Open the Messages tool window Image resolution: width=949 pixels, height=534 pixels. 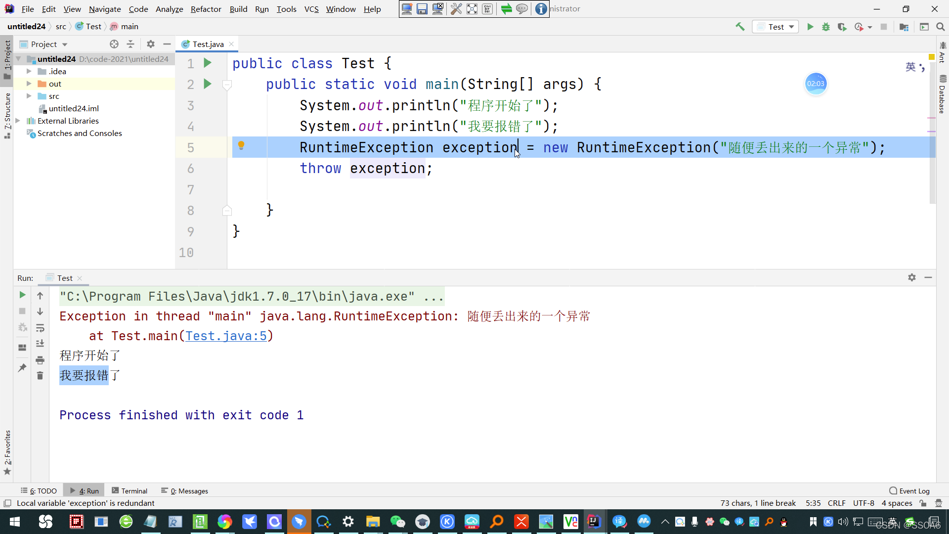coord(185,490)
